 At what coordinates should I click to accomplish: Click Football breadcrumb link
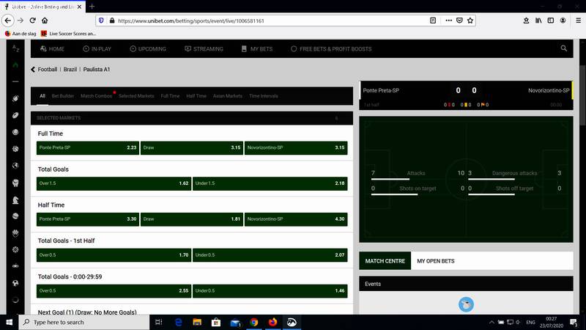pos(48,69)
